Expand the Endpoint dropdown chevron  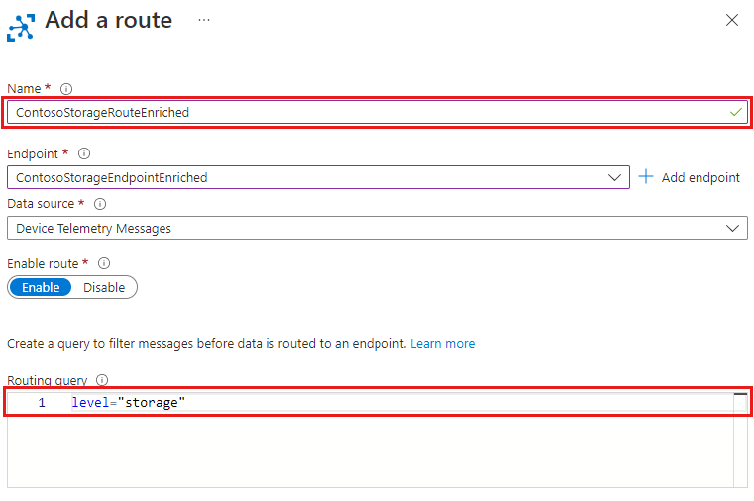pos(614,178)
